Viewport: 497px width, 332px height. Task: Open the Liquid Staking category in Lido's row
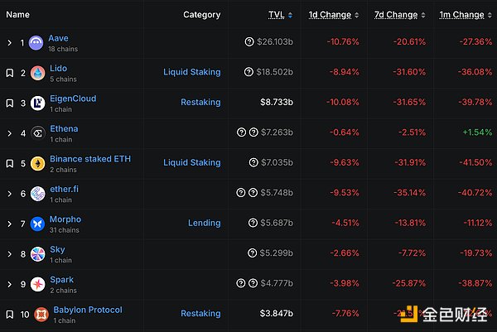coord(191,72)
